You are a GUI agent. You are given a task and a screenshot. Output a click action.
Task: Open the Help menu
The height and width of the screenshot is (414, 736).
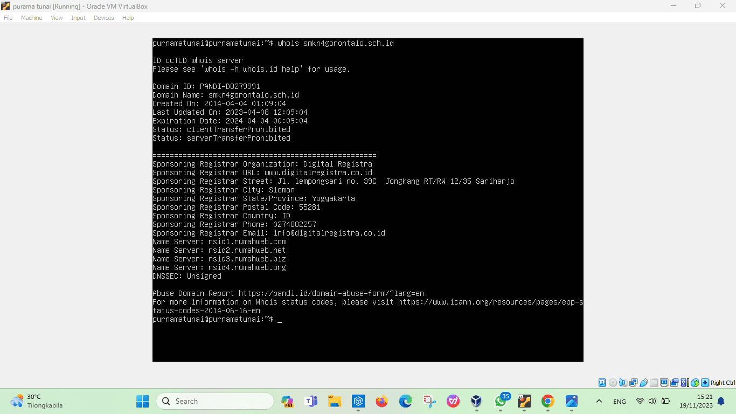click(x=128, y=18)
